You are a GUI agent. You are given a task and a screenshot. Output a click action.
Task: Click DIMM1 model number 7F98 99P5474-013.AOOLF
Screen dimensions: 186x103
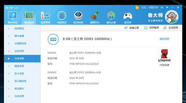click(84, 64)
